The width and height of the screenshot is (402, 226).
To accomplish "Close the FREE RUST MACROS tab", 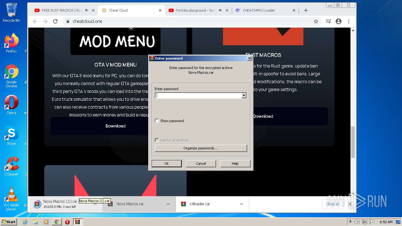I will [93, 10].
